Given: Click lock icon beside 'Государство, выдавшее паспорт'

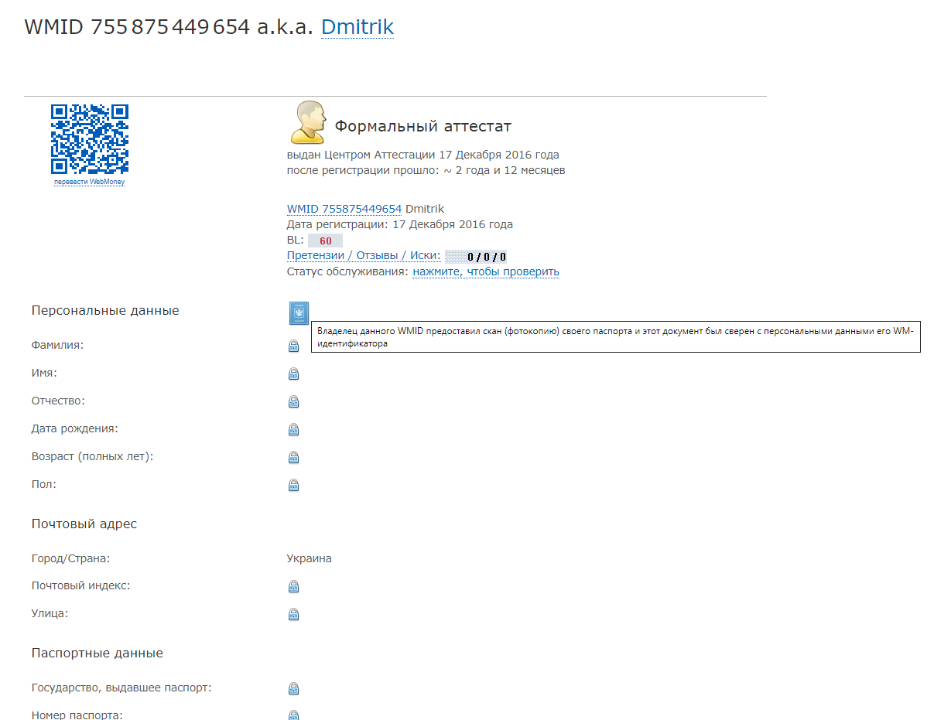Looking at the screenshot, I should 294,688.
